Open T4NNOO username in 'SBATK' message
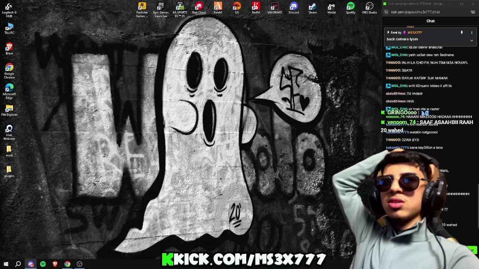 [393, 70]
